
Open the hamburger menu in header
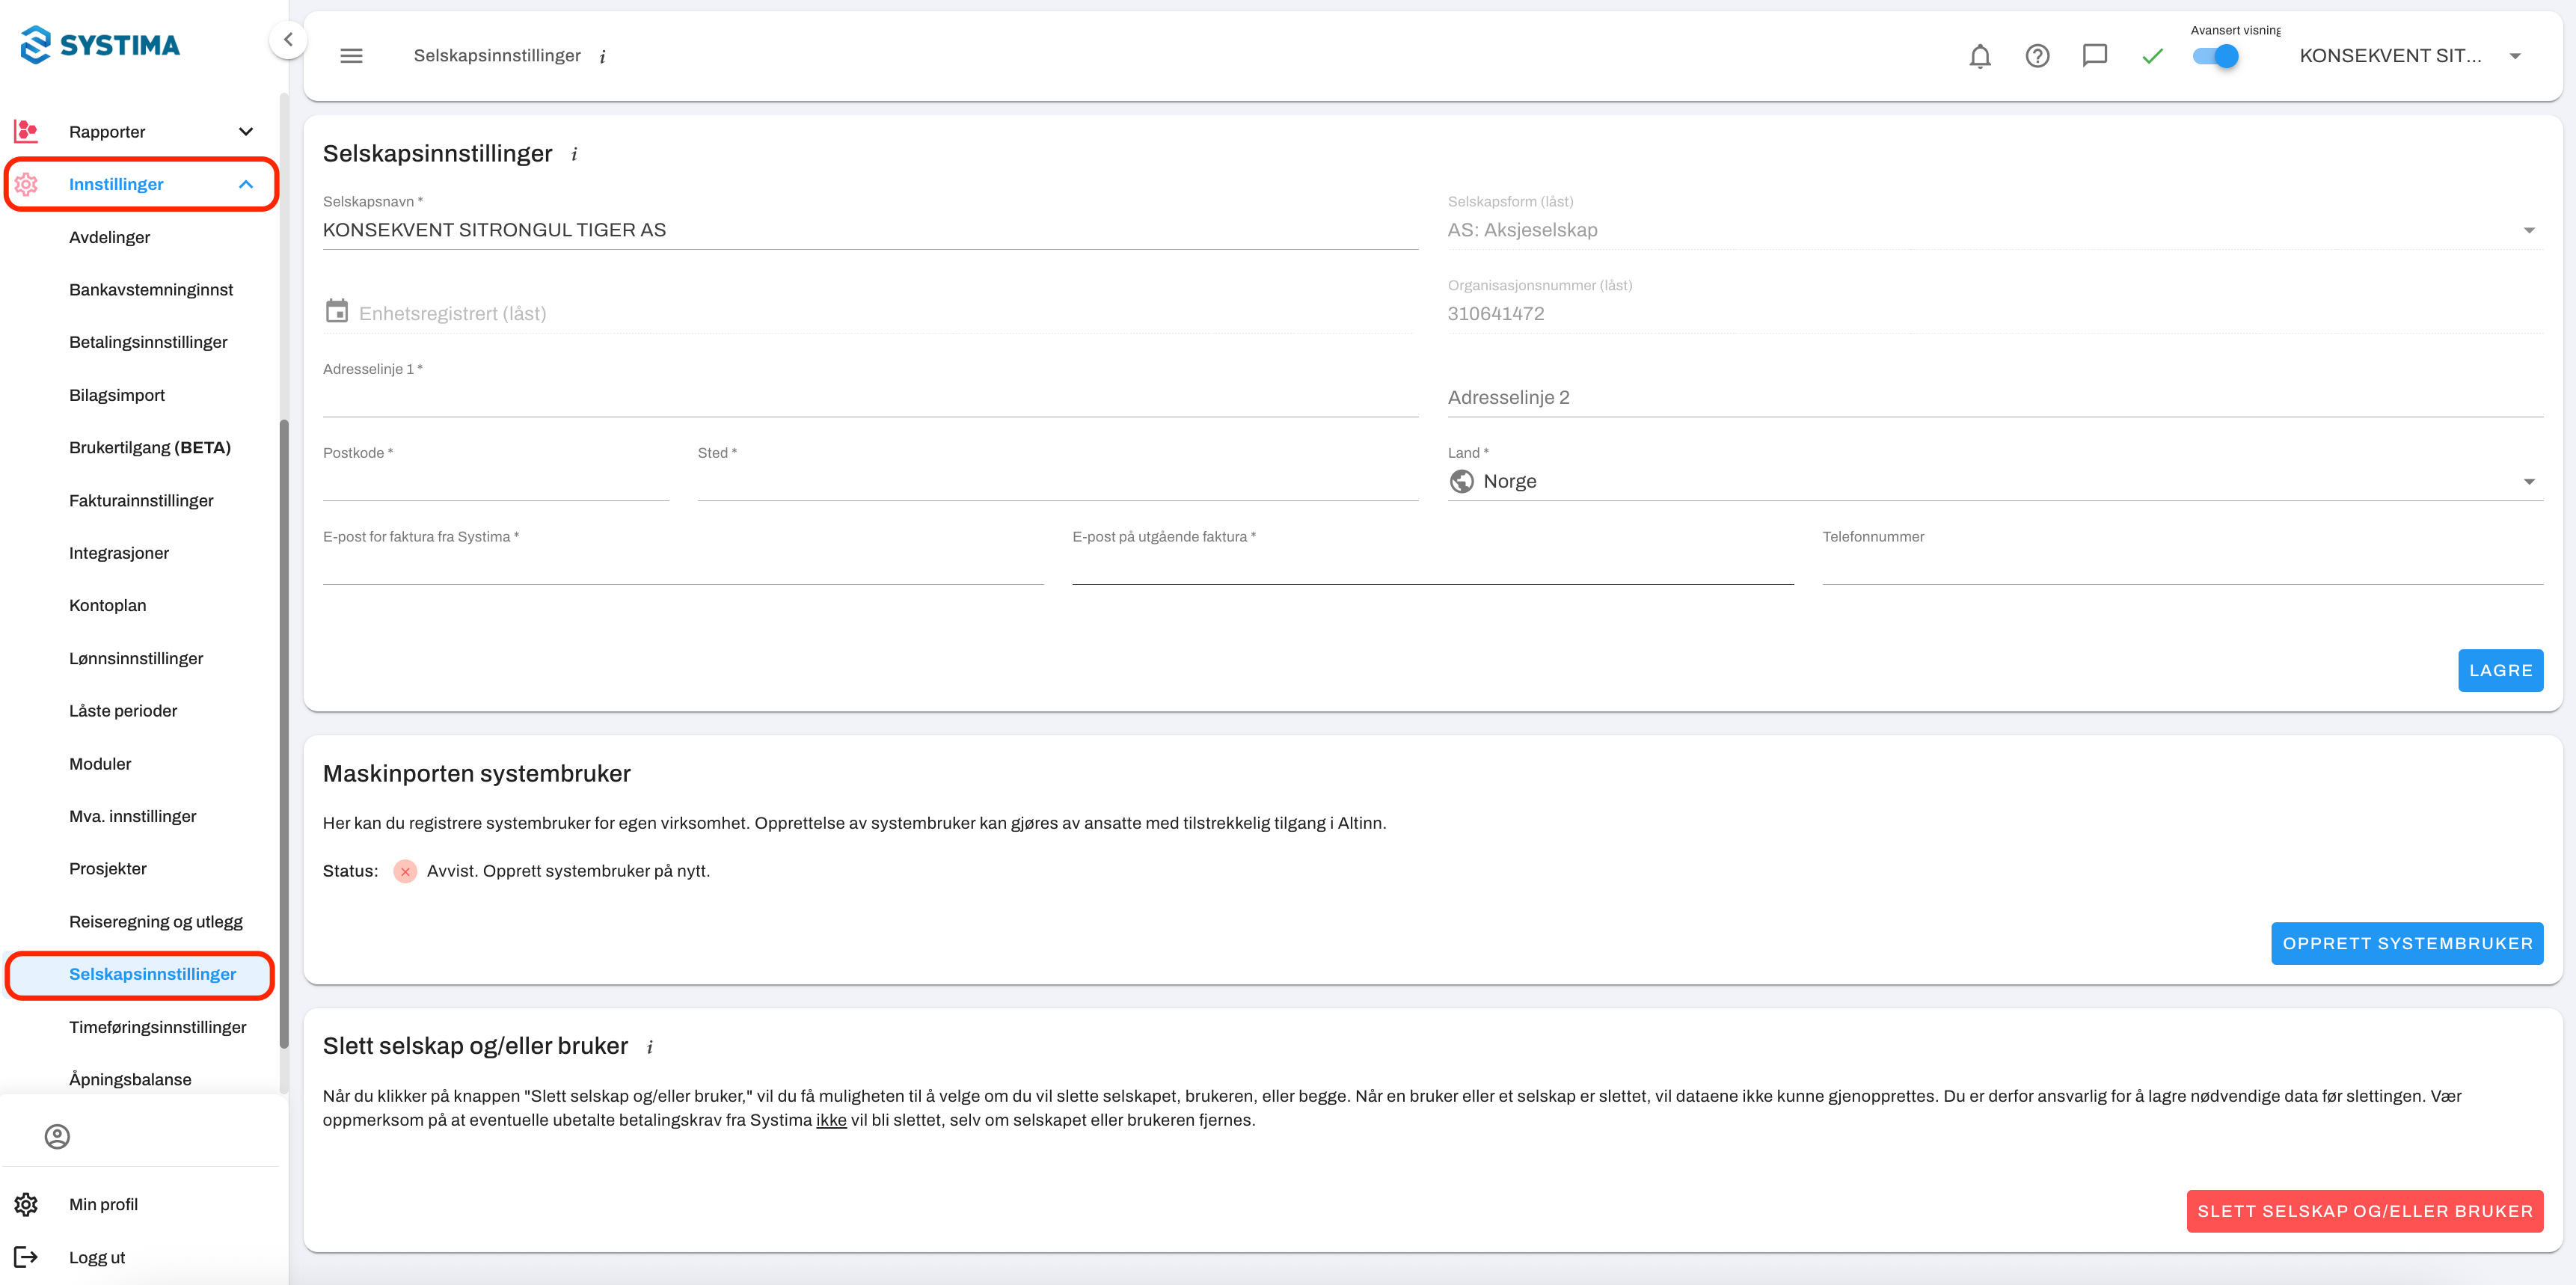[351, 56]
